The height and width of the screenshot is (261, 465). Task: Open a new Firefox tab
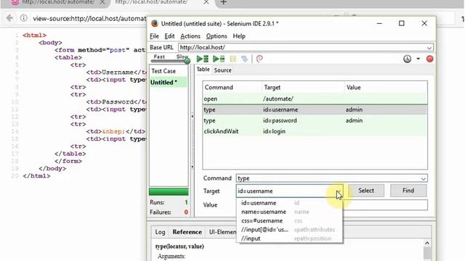[224, 2]
